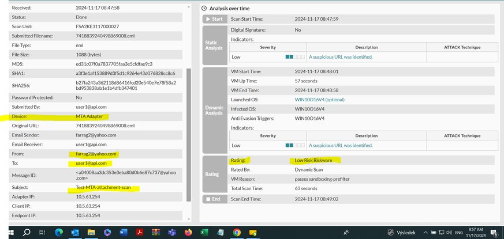Open WinRAR from the taskbar
The width and height of the screenshot is (504, 239).
[x=156, y=232]
